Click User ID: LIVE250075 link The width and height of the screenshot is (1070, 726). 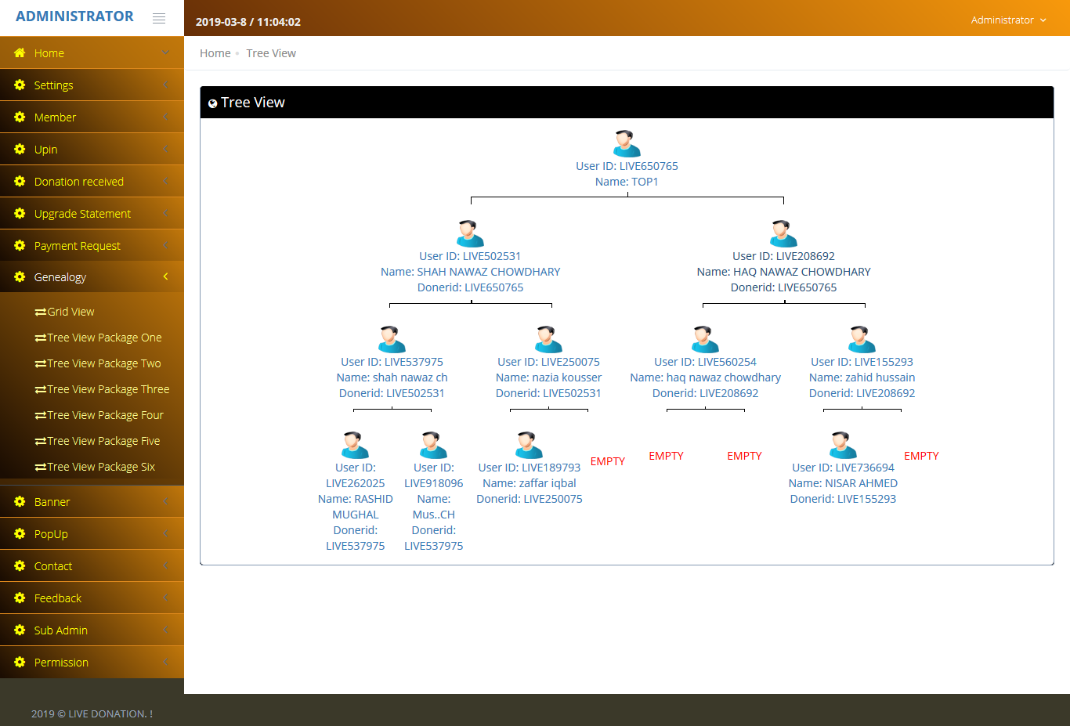click(548, 362)
